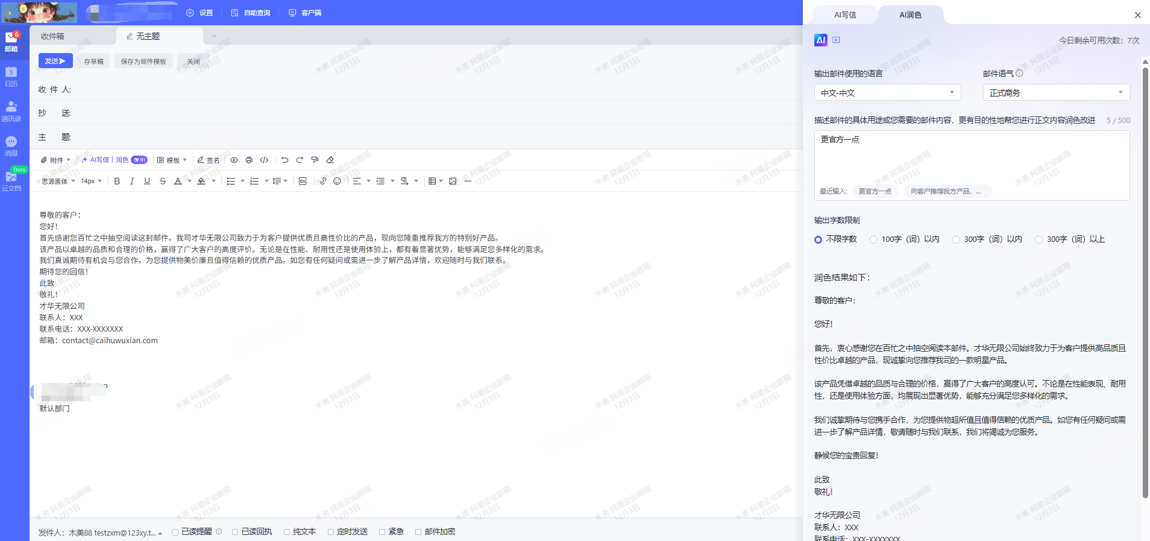Enable the 定时发送 scheduled send checkbox
The width and height of the screenshot is (1150, 541).
[331, 532]
